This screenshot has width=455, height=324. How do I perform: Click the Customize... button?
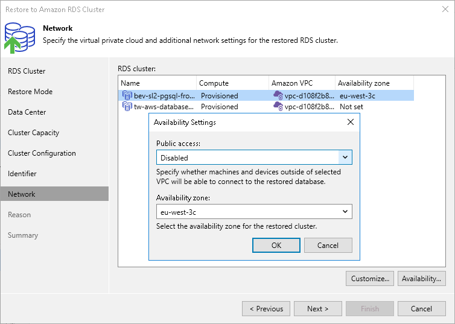[x=370, y=278]
